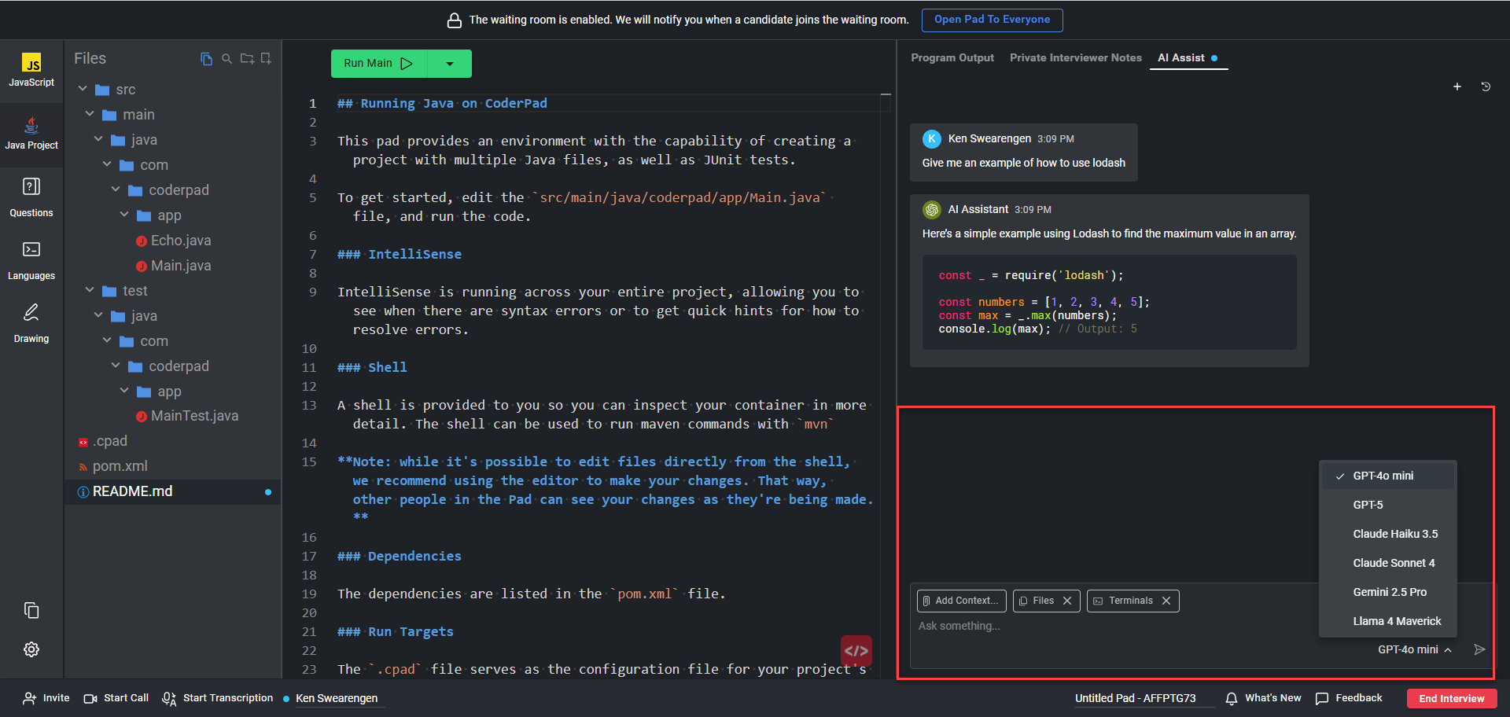Send the AI message arrow icon
This screenshot has height=717, width=1510.
point(1479,649)
